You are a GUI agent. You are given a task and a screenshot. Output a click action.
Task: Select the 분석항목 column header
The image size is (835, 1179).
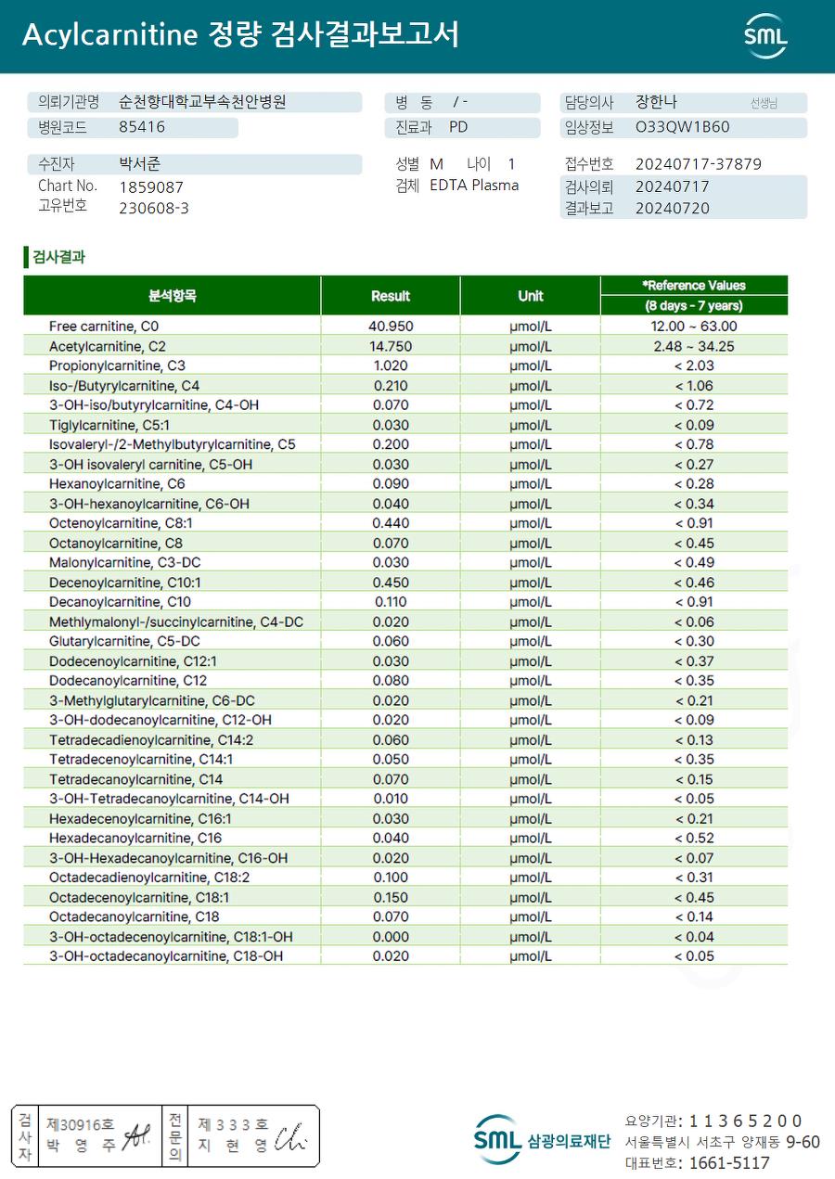[x=173, y=296]
